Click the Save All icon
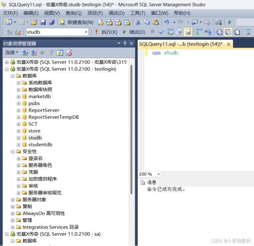Screen dimensions: 254x246 (52, 22)
